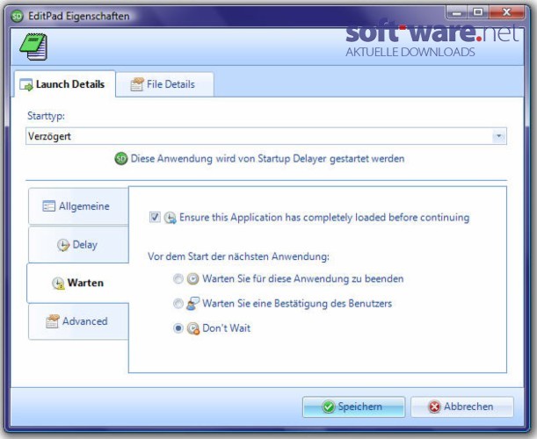Select the Delay side tab
The width and height of the screenshot is (537, 439).
pos(78,245)
